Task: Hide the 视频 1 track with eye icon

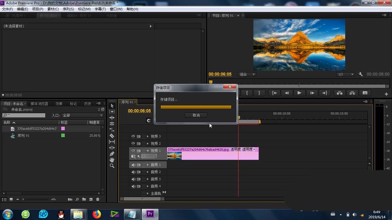Action: pyautogui.click(x=133, y=151)
